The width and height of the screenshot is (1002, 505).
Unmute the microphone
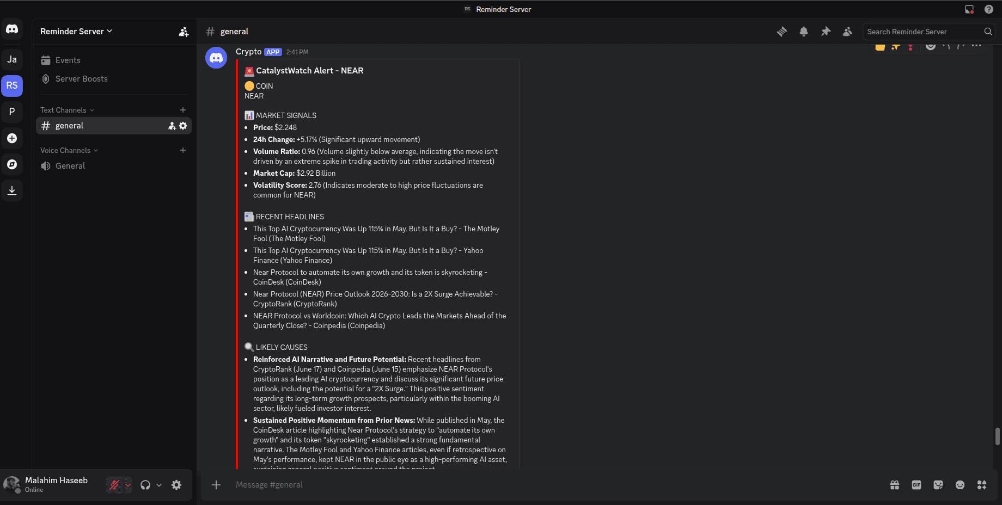114,485
